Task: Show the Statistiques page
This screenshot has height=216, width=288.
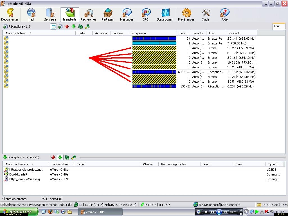Action: coord(165,15)
